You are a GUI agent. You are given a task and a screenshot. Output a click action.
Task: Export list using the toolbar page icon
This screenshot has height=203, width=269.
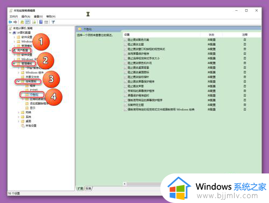34,22
